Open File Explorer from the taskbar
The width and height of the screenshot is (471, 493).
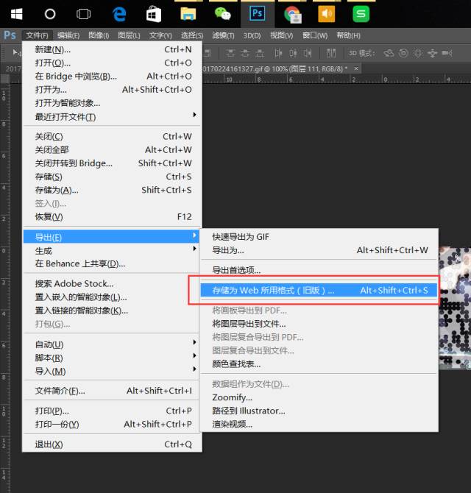188,13
